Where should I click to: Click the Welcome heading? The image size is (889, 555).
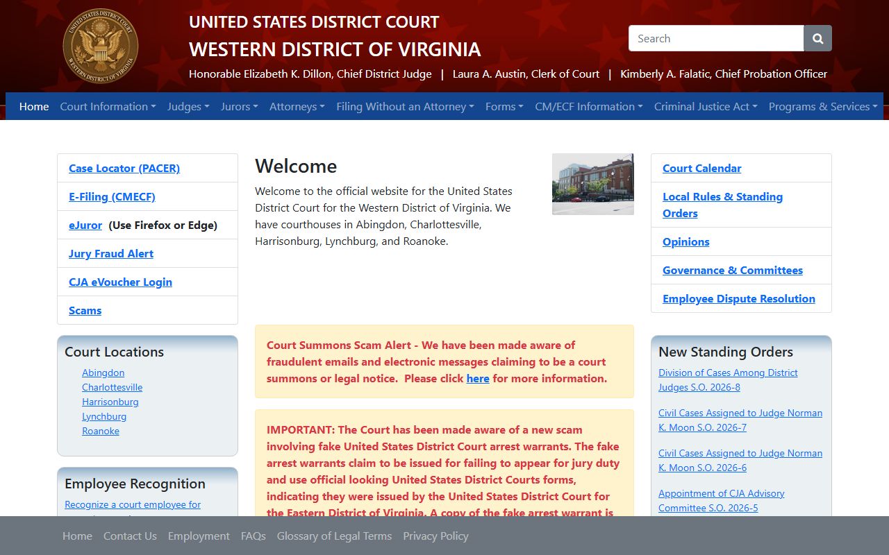coord(296,166)
